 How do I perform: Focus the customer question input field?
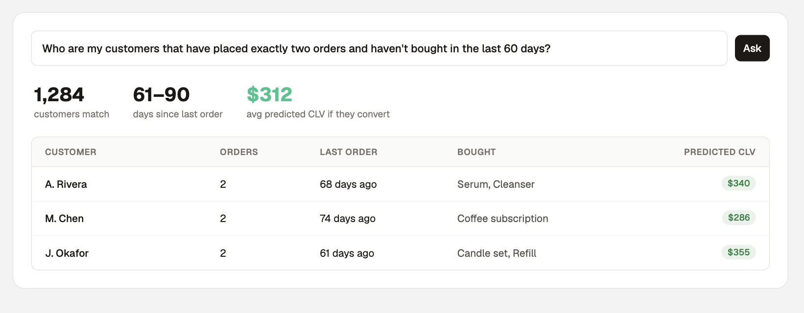click(x=379, y=48)
